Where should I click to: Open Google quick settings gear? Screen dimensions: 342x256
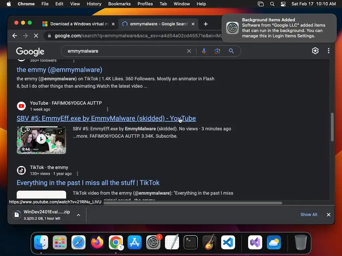(x=315, y=51)
